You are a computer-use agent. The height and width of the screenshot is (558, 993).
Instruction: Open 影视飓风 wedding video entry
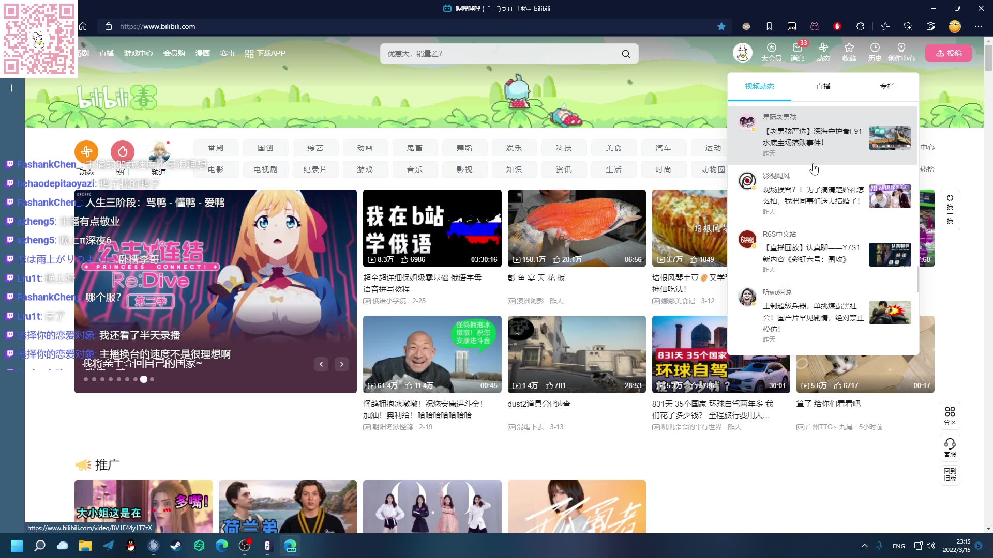click(822, 194)
